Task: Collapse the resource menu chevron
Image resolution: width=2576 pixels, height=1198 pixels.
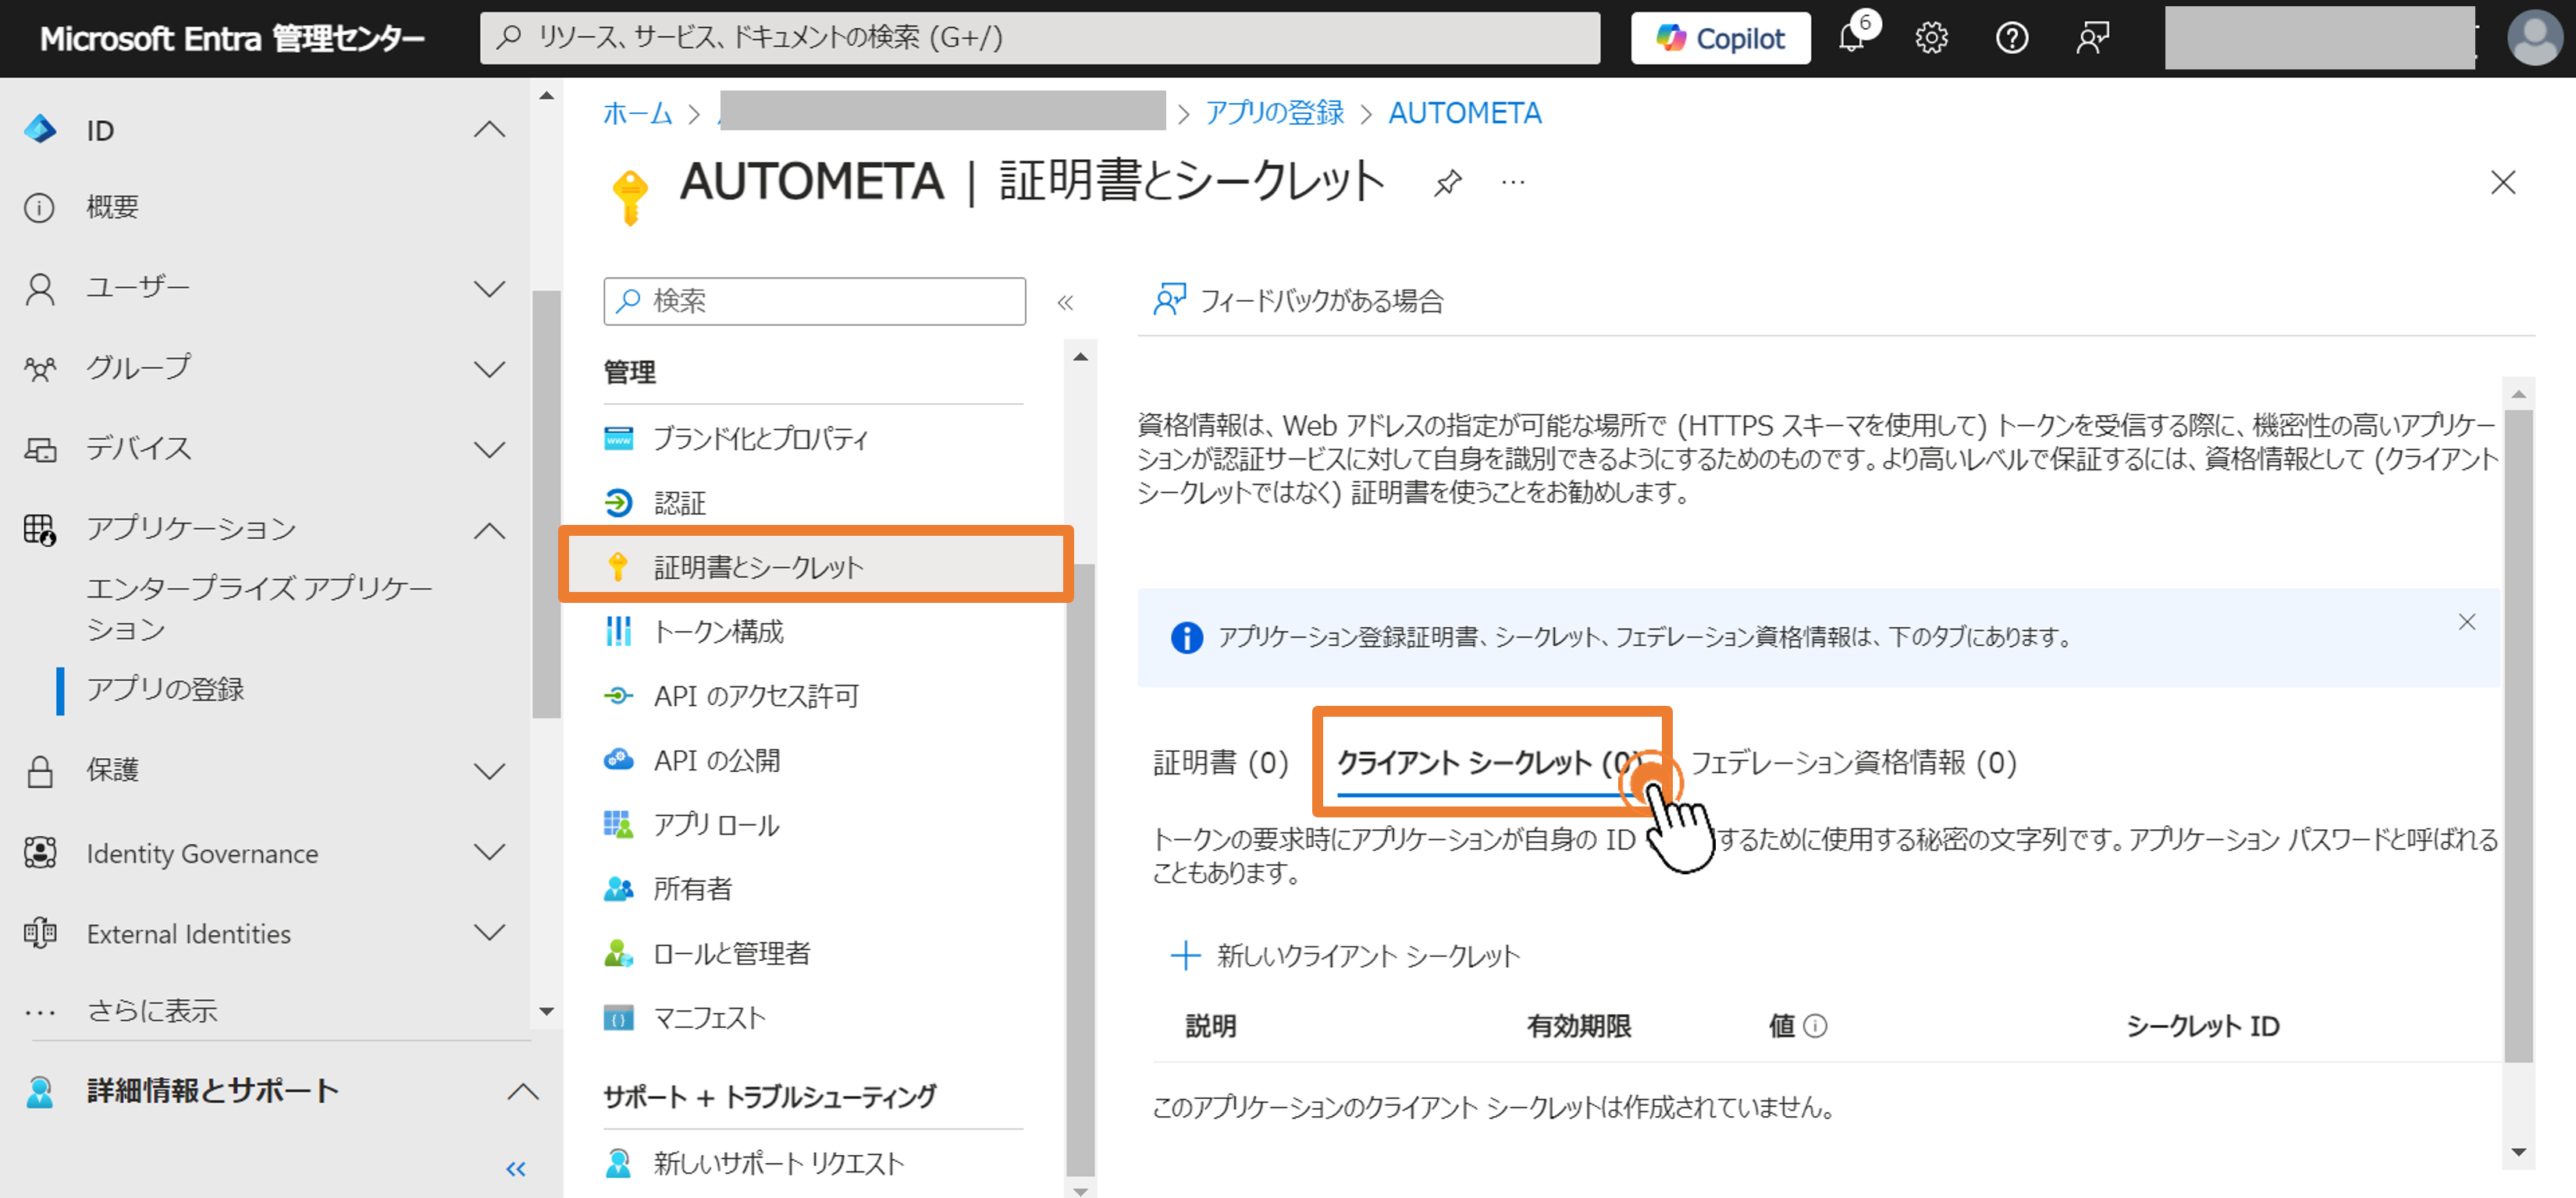Action: coord(1065,302)
